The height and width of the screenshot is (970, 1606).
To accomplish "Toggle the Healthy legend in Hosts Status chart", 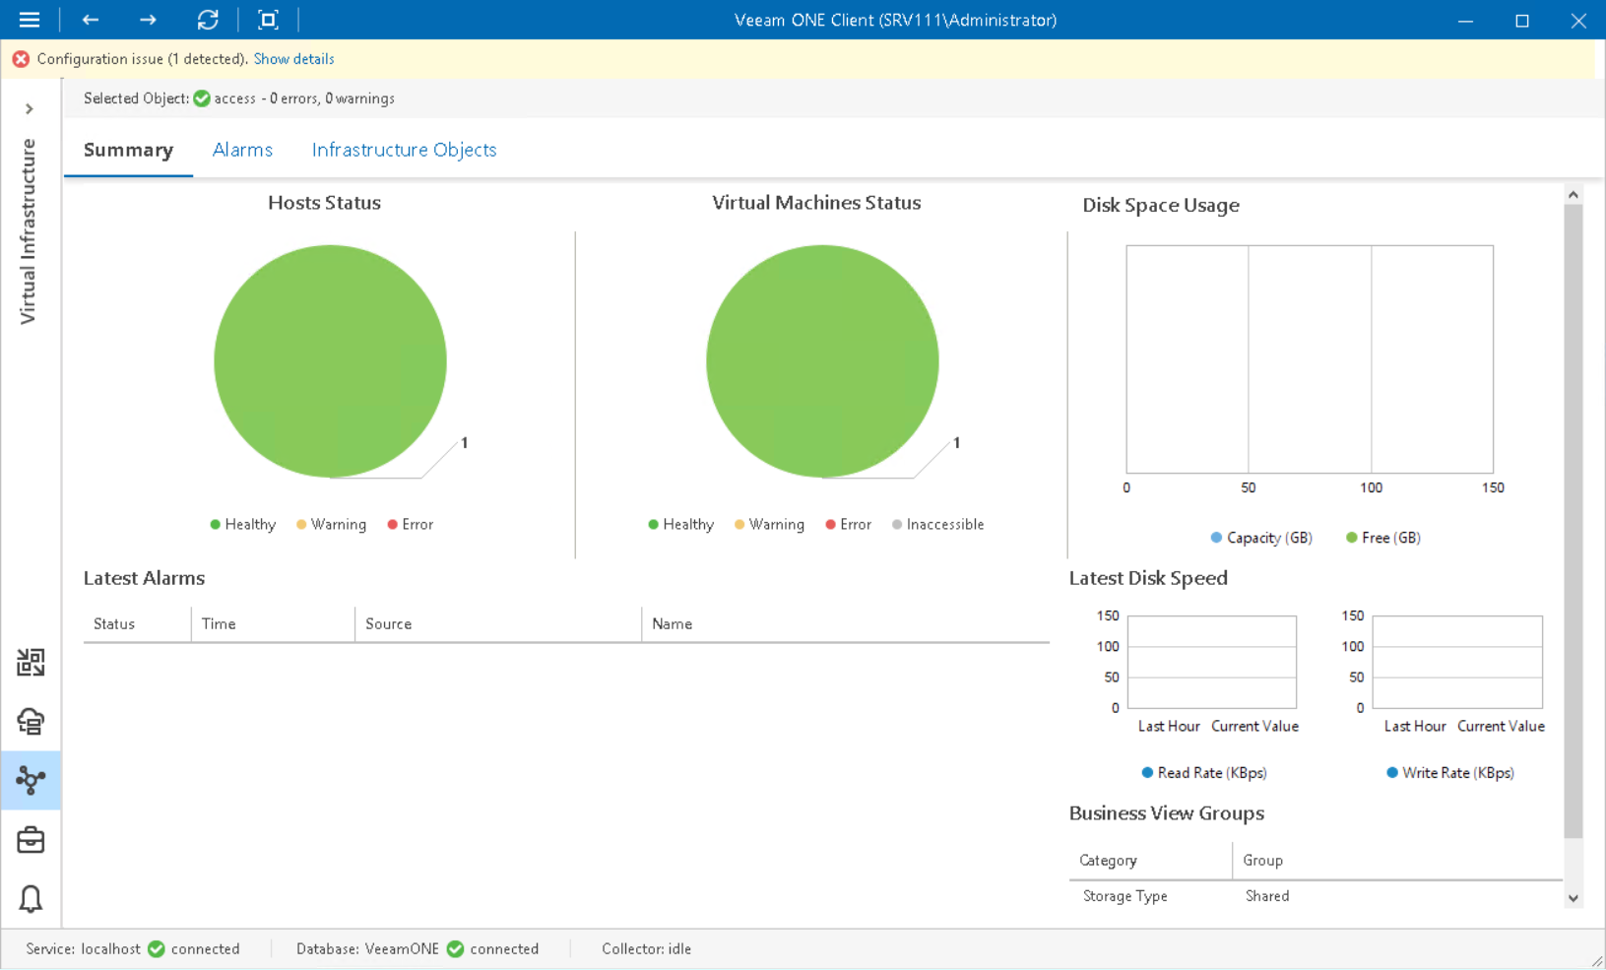I will click(x=243, y=524).
